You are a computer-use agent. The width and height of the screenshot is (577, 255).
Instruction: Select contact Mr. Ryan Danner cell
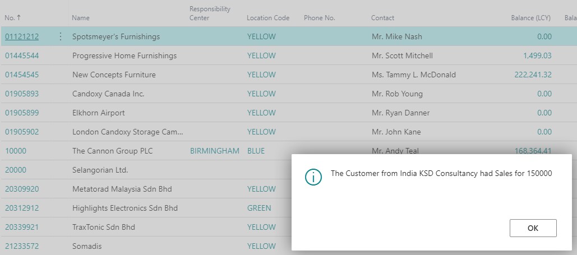pos(400,113)
